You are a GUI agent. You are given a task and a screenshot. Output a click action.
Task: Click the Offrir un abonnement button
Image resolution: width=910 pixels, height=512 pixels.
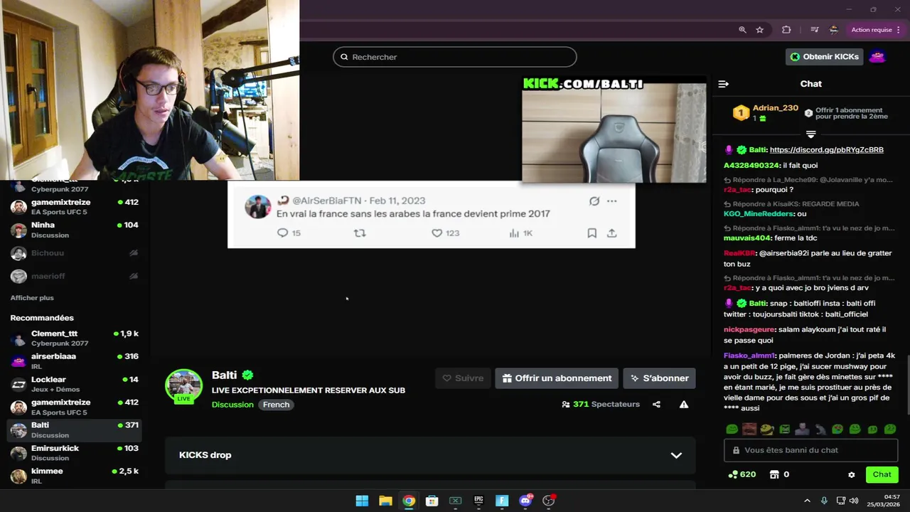[557, 378]
